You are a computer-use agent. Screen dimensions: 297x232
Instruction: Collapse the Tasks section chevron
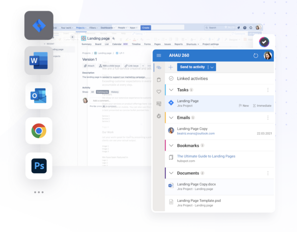(171, 90)
